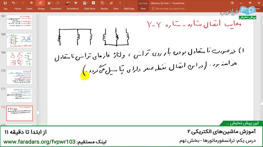Open the pen color dropdown arrow

70,3
